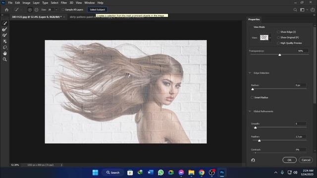Select the Zoom tool
This screenshot has width=317, height=178.
(5, 59)
